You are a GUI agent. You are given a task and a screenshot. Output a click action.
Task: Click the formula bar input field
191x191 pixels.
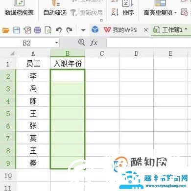pos(148,43)
